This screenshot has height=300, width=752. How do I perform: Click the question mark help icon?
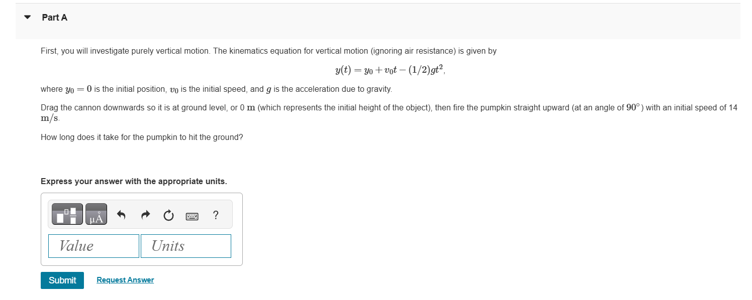[x=216, y=215]
